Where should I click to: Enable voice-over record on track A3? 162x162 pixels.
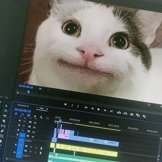(41, 153)
